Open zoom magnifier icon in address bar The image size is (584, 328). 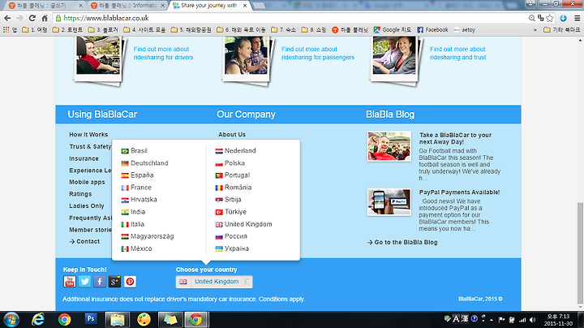point(532,18)
